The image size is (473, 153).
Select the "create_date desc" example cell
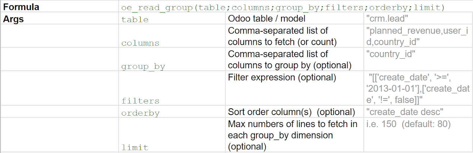click(404, 112)
